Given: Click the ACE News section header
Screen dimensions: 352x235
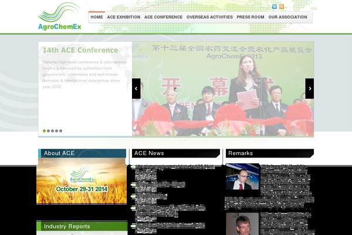Looking at the screenshot, I should 176,153.
